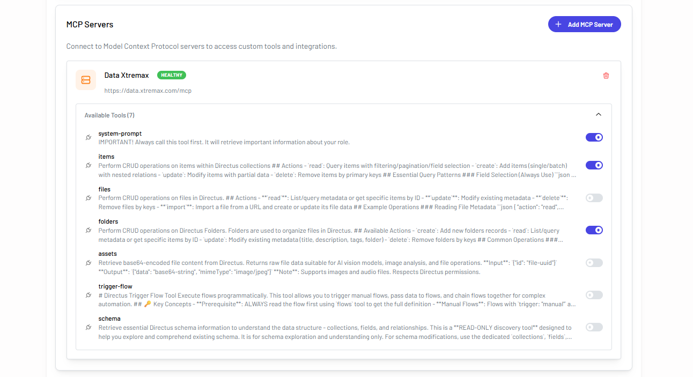Select the items tool name
Image resolution: width=693 pixels, height=377 pixels.
tap(106, 157)
